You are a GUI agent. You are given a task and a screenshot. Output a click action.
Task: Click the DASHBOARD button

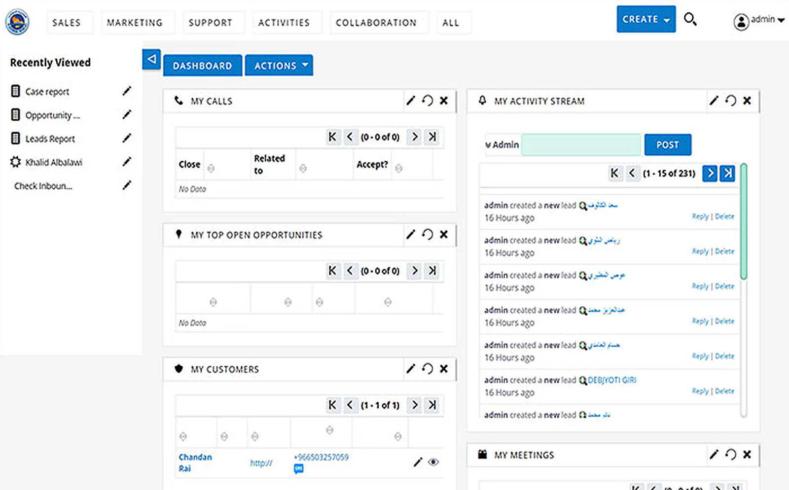point(203,66)
